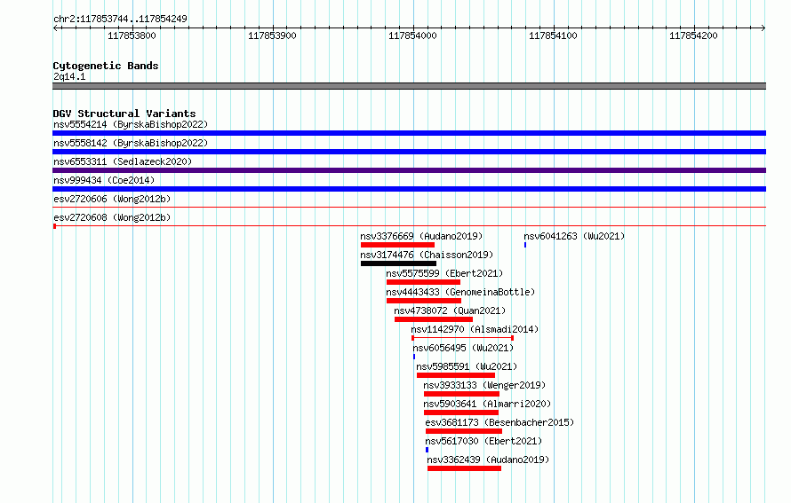Click the red bar under nsv5985591
Viewport: 791px width, 503px height.
click(x=456, y=375)
